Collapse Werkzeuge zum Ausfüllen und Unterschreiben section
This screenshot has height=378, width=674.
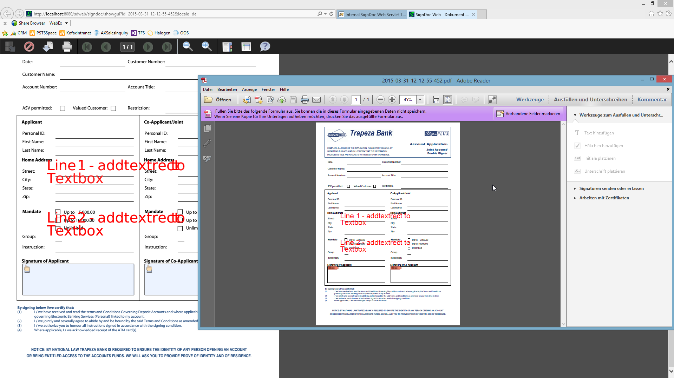pyautogui.click(x=575, y=115)
